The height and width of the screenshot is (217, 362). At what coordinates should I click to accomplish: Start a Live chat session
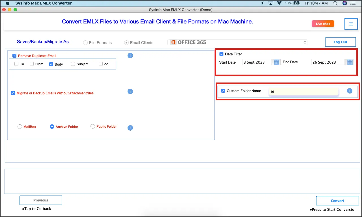click(323, 24)
